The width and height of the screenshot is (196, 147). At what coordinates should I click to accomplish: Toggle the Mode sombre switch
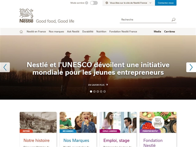[94, 3]
